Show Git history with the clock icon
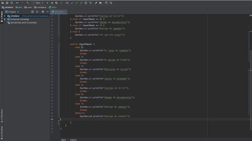 tap(86, 3)
